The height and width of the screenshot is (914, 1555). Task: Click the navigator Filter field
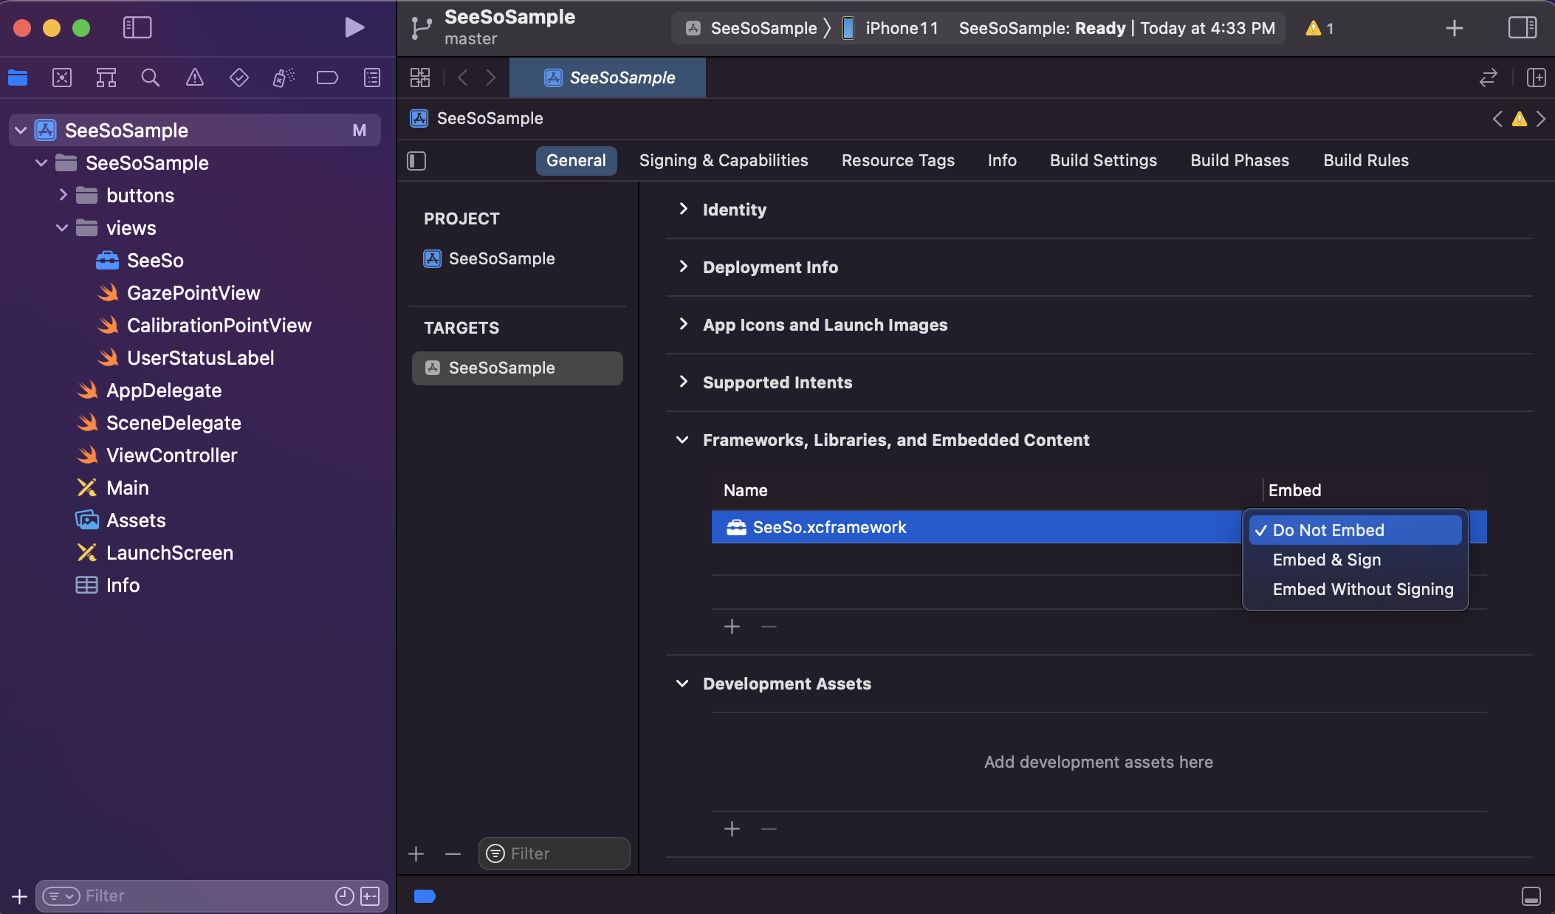pos(211,896)
